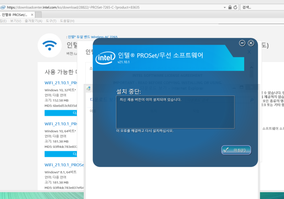Click the 마침(F) finish button
Screen dimensions: 284x199
click(x=236, y=150)
